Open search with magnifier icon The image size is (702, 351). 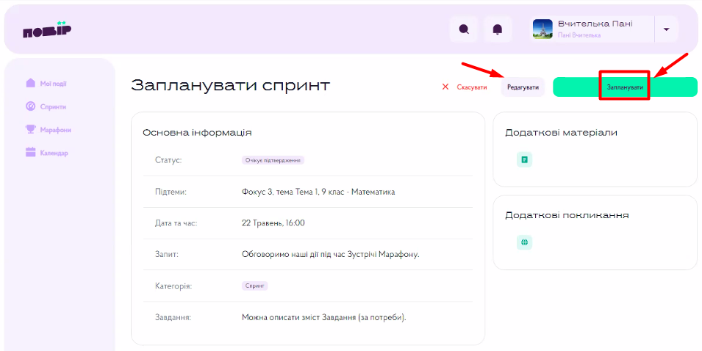coord(465,29)
